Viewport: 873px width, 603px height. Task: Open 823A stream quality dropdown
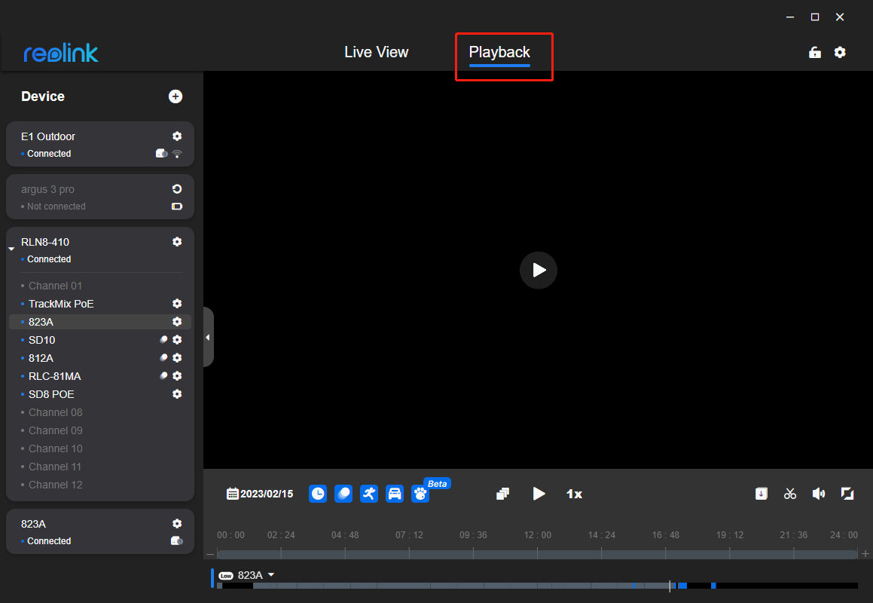(x=271, y=574)
